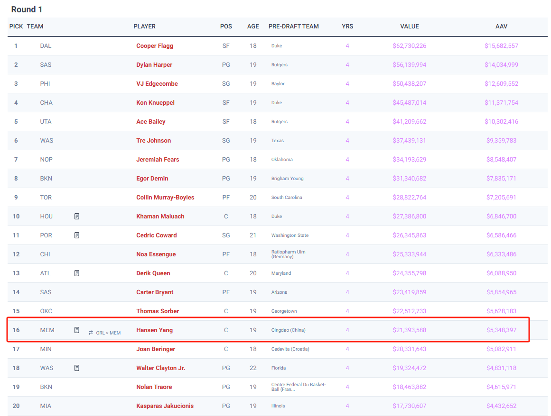Click the ORL > MEM trade arrows icon
This screenshot has height=416, width=551.
click(x=91, y=333)
